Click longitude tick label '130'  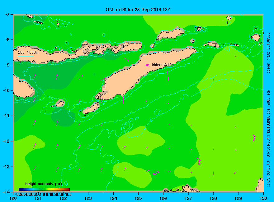pyautogui.click(x=263, y=198)
